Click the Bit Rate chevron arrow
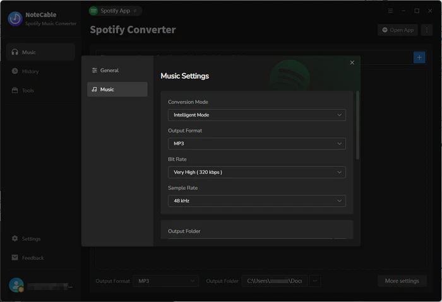Screen dimensions: 442x302 (340, 172)
